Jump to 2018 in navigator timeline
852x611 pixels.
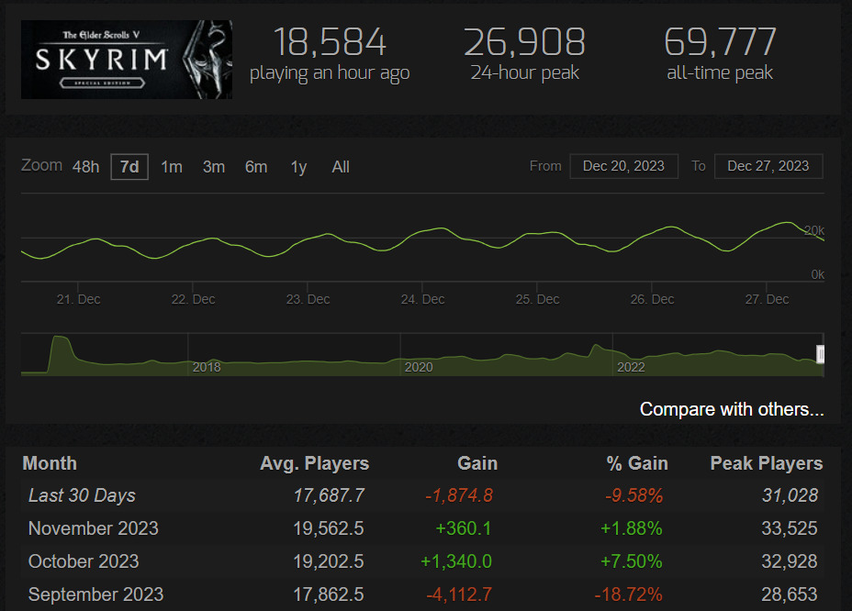[x=207, y=367]
